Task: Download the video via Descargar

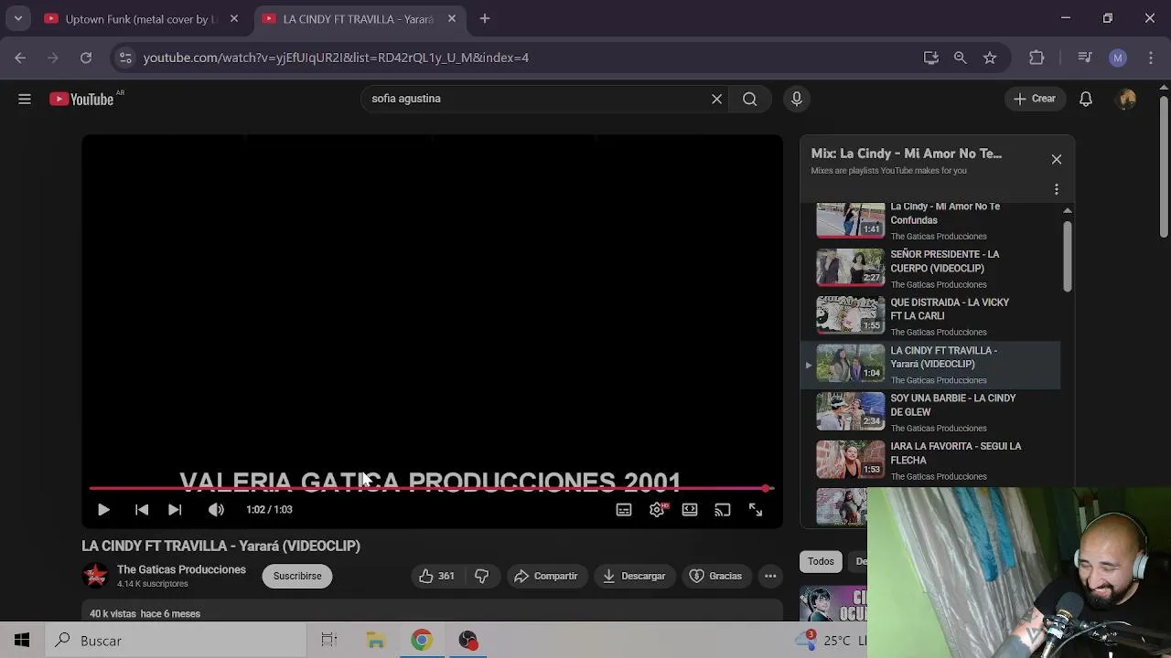Action: coord(634,576)
